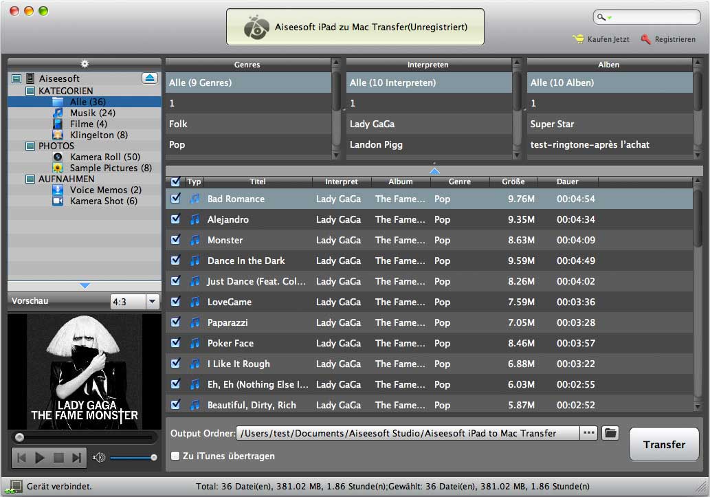Collapse the Aiseesoft device tree node
The width and height of the screenshot is (710, 497).
(x=16, y=78)
